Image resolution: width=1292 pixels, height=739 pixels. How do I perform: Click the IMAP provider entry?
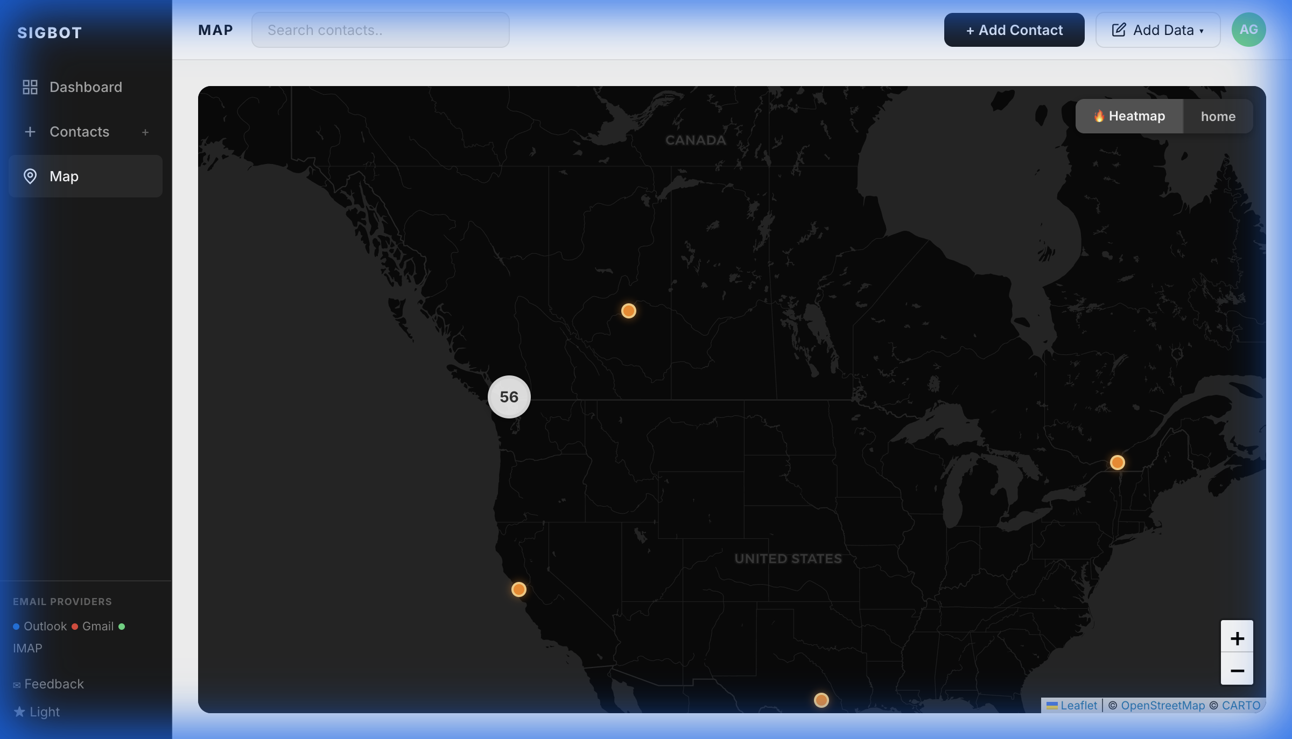pyautogui.click(x=27, y=648)
